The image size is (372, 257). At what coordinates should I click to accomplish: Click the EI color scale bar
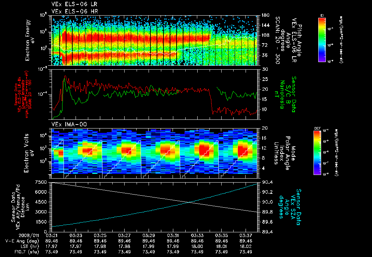pos(322,40)
